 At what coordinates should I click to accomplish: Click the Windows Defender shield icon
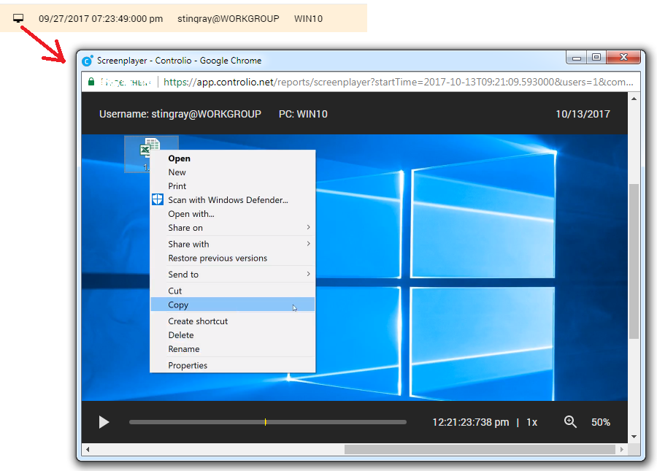coord(158,200)
